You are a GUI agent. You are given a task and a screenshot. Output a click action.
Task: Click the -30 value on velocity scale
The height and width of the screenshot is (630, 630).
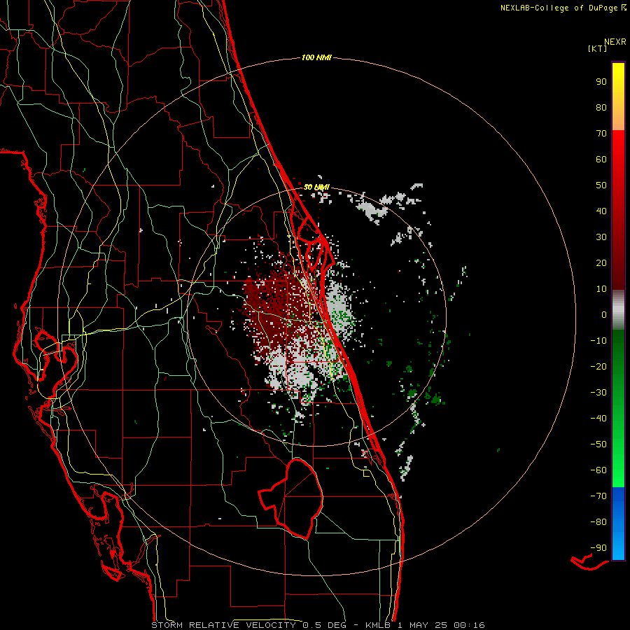point(598,393)
